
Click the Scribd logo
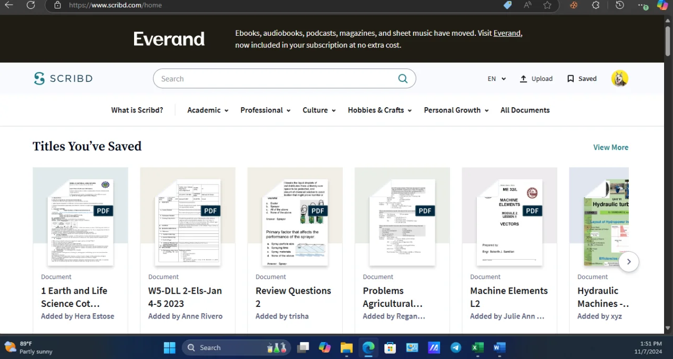pos(63,79)
